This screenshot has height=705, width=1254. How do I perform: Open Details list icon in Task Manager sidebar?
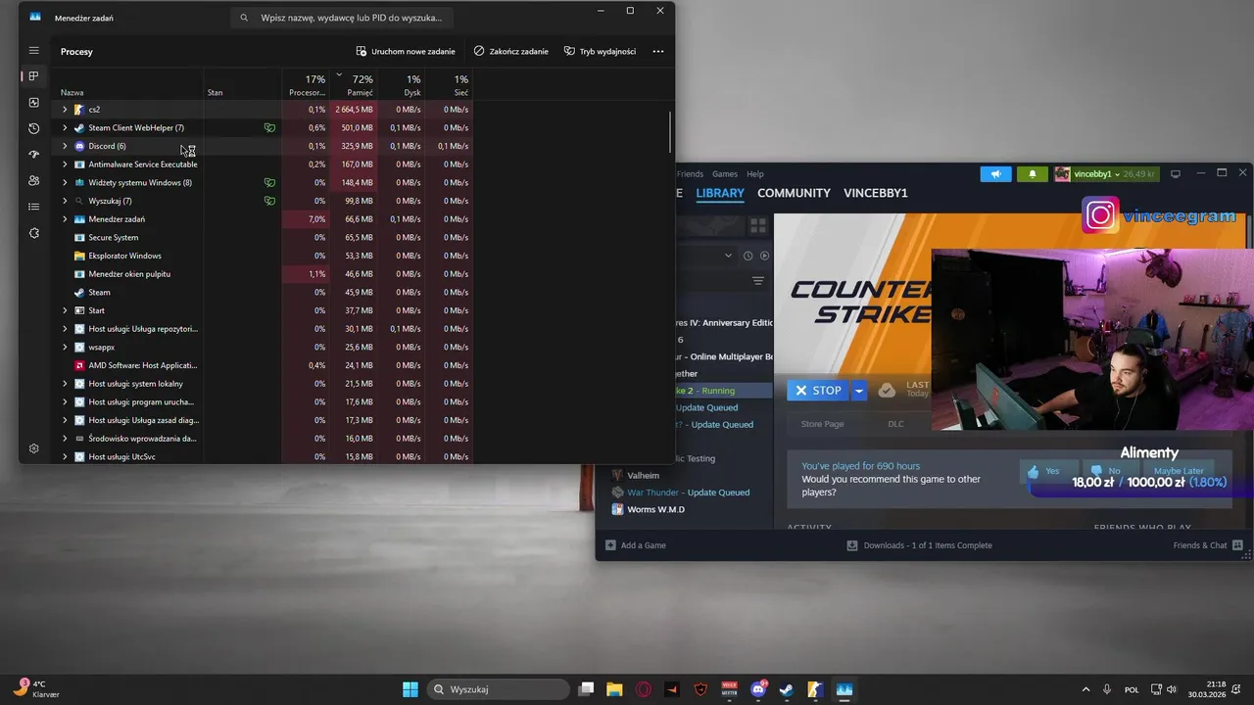[x=33, y=207]
